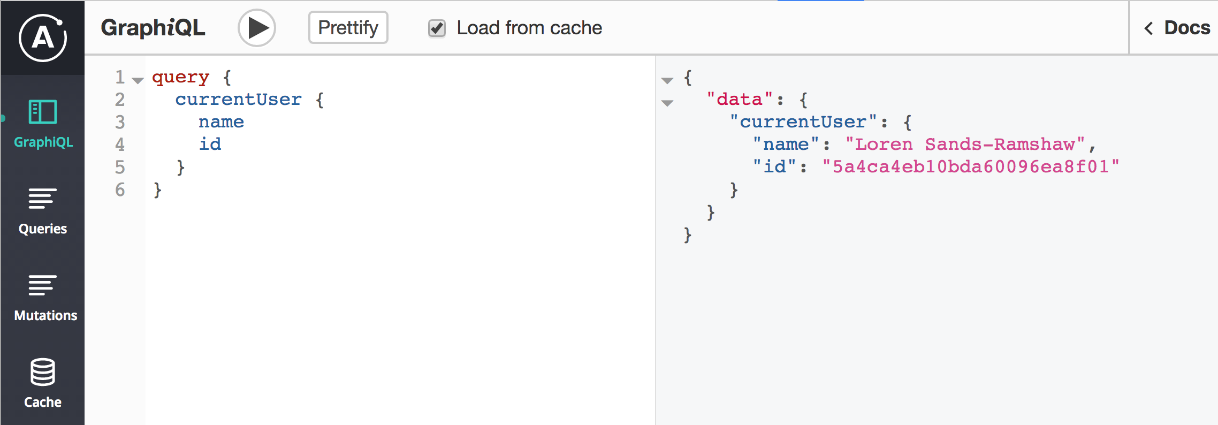Click the "Loren Sands-Ramshaw" result value

pyautogui.click(x=965, y=144)
